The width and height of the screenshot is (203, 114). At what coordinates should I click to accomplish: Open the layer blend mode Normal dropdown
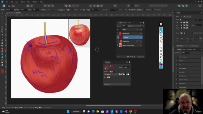[133, 26]
